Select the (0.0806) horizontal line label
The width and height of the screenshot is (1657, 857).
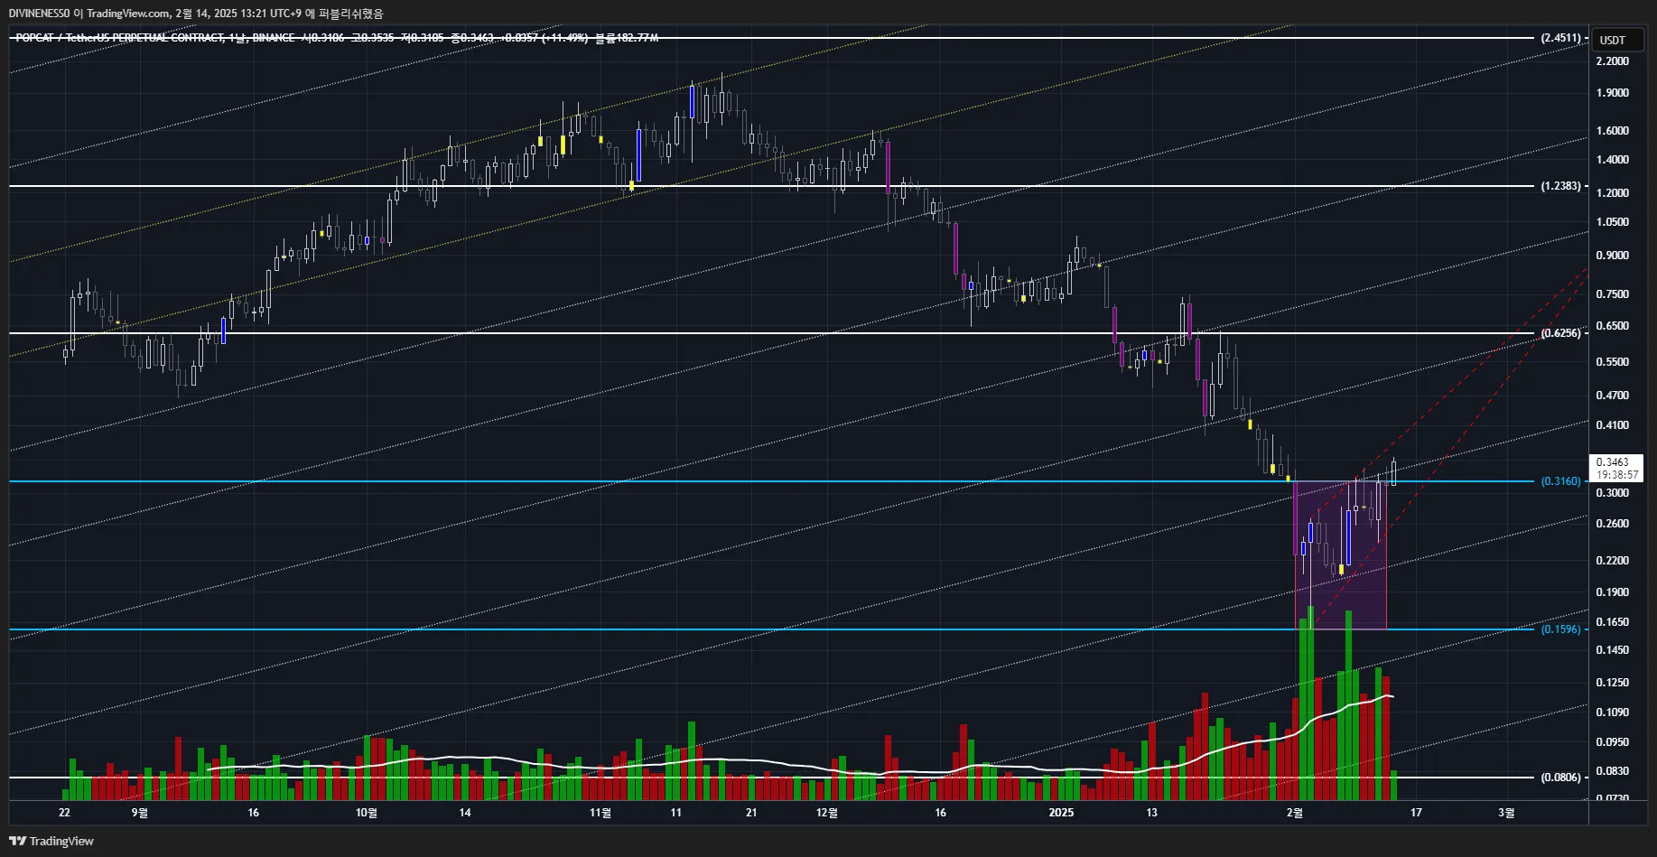tap(1560, 778)
